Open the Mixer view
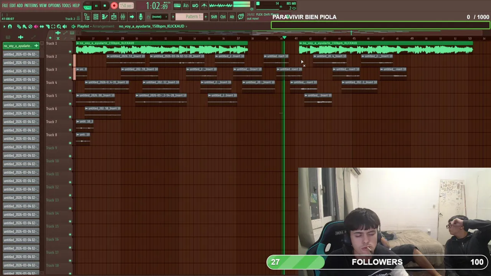The height and width of the screenshot is (276, 491). [123, 17]
